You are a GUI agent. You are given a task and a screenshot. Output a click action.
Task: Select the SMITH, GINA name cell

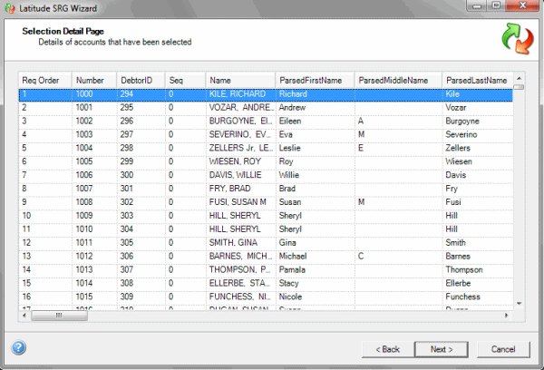[241, 243]
